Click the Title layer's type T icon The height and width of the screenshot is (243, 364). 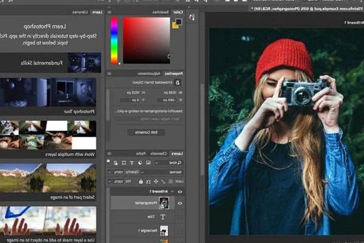click(162, 217)
